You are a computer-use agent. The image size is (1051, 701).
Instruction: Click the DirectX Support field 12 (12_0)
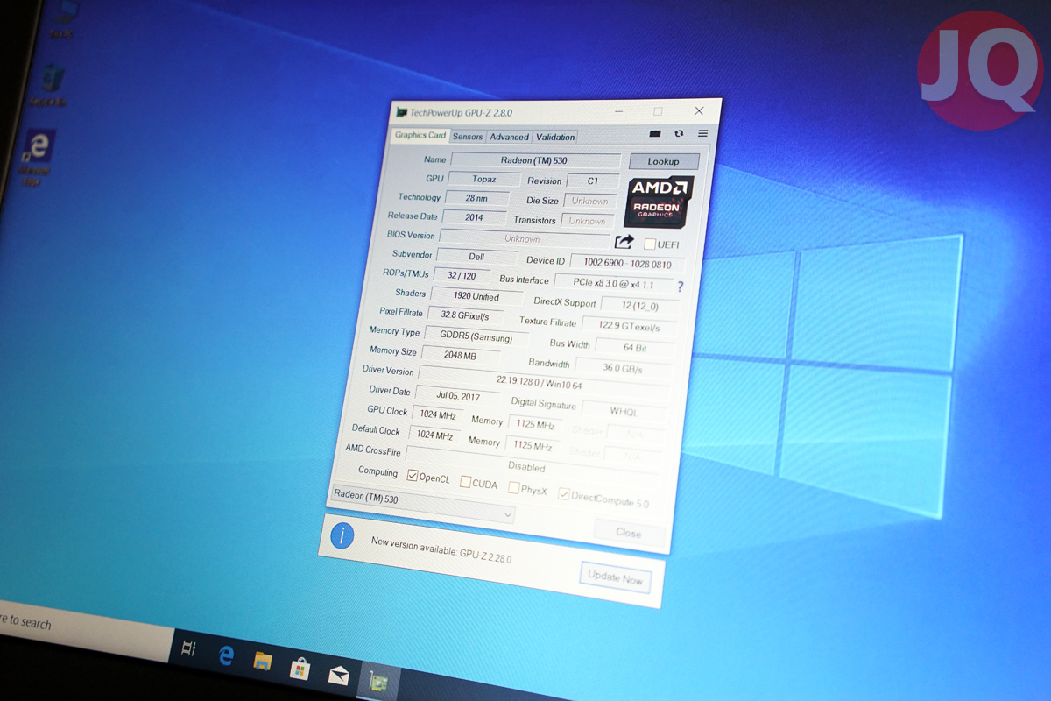click(x=641, y=306)
